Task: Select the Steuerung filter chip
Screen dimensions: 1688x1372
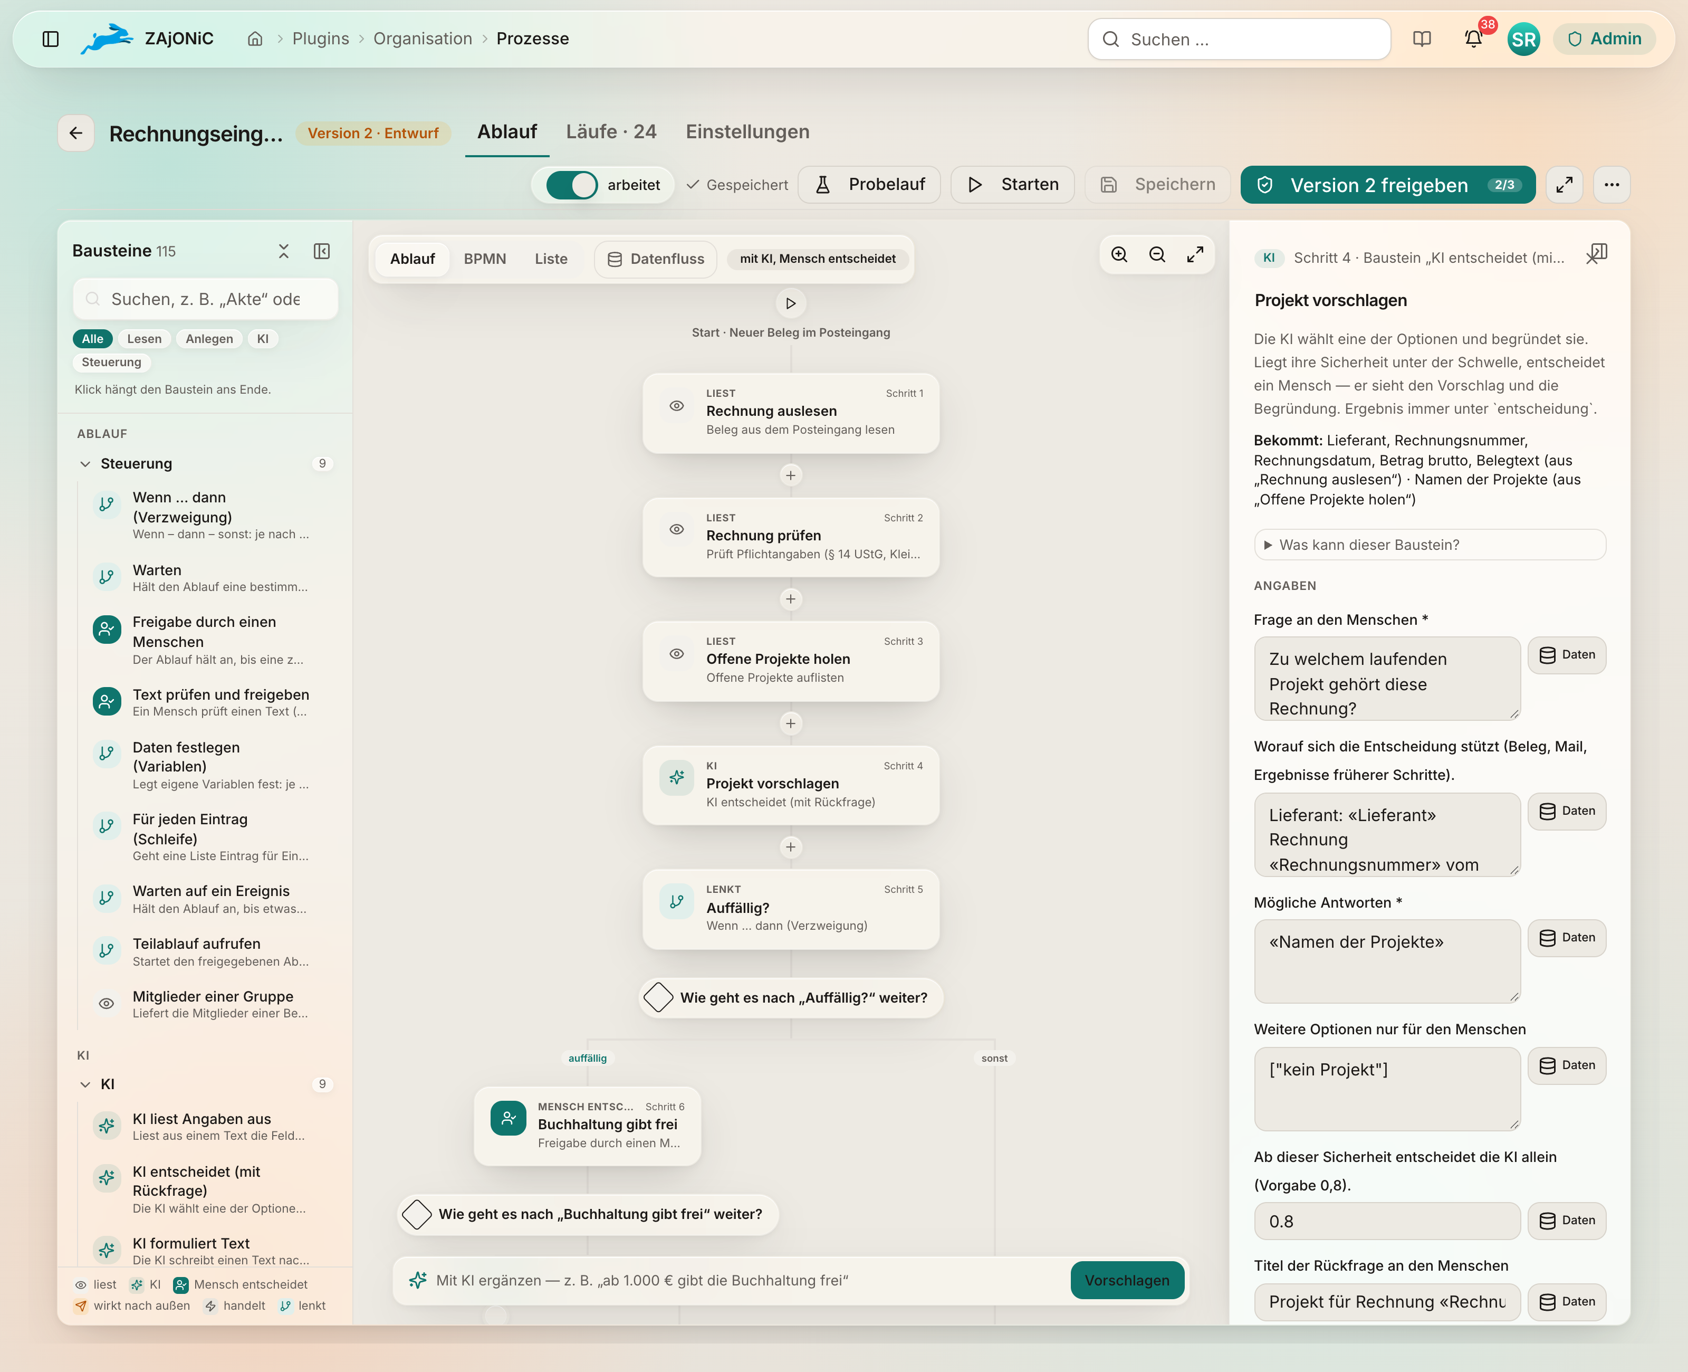Action: tap(111, 362)
